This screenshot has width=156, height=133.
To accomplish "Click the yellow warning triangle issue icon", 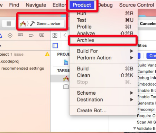I will (x=47, y=54).
